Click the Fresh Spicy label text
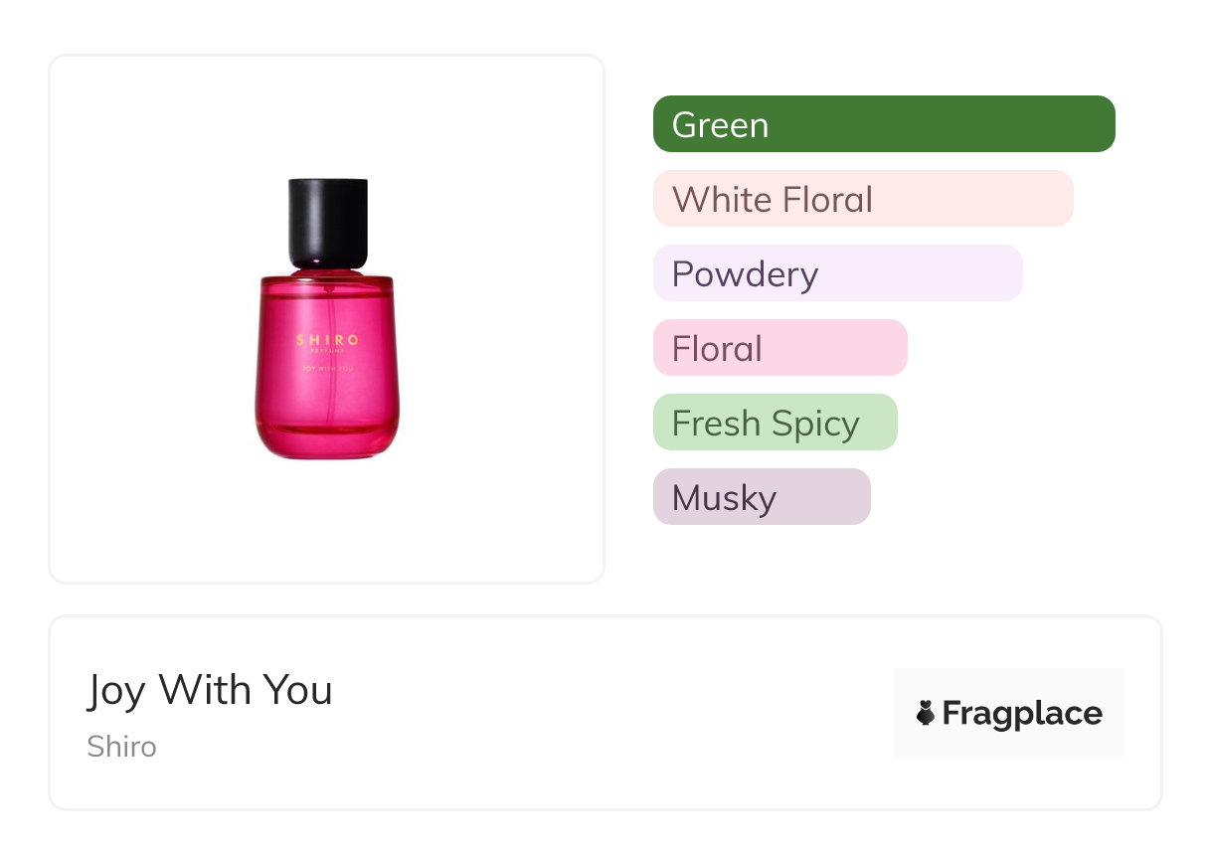1211x859 pixels. click(x=766, y=424)
